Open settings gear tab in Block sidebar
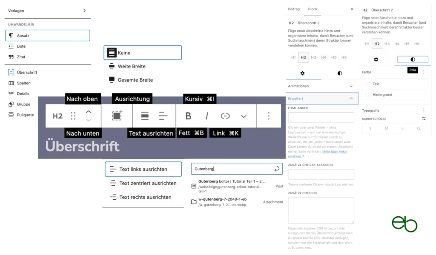Viewport: 436px width, 255px height. 303,73
